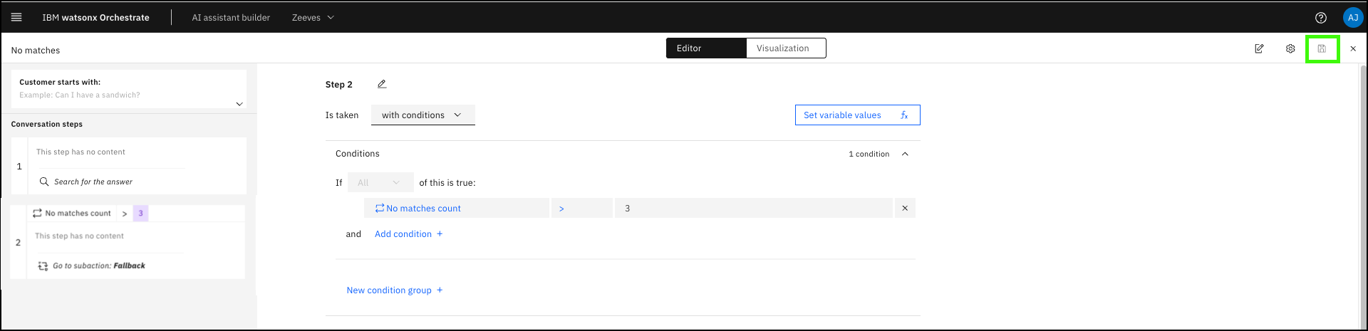Select the Editor tab
The height and width of the screenshot is (331, 1368).
click(705, 48)
